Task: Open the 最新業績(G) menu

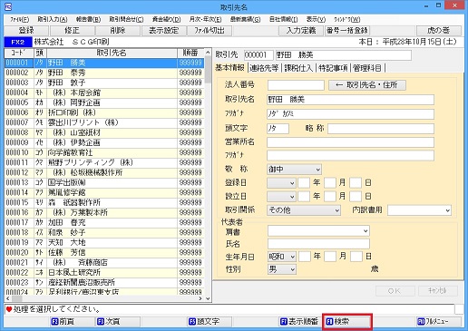Action: tap(245, 20)
